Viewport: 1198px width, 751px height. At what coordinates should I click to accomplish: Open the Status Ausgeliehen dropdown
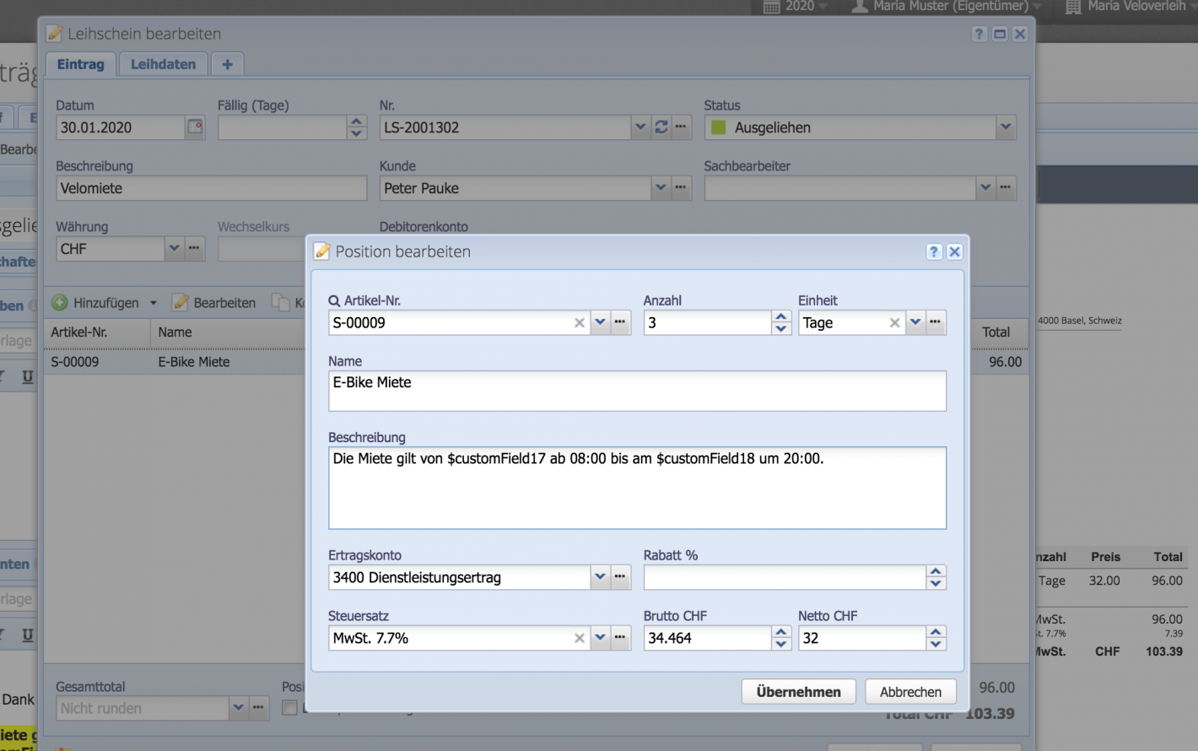pos(1005,127)
